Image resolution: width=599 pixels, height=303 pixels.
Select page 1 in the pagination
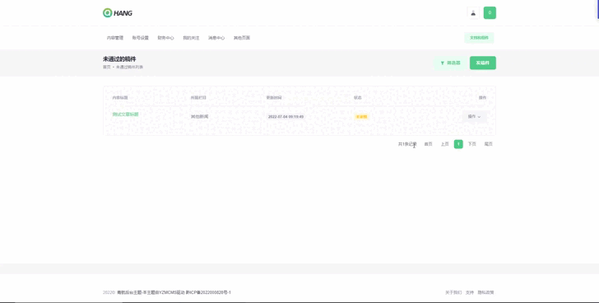pyautogui.click(x=458, y=144)
